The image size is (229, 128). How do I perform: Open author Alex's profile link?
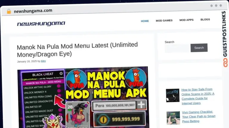[x=43, y=61]
